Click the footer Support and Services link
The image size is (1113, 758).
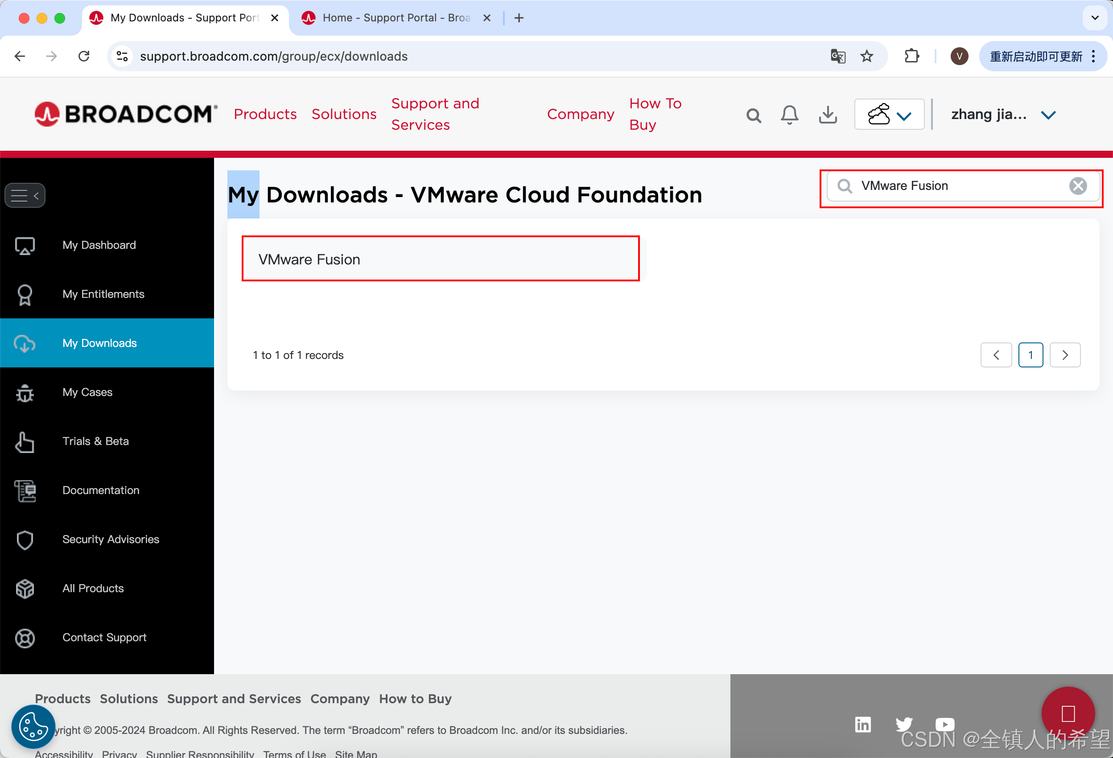(x=234, y=699)
